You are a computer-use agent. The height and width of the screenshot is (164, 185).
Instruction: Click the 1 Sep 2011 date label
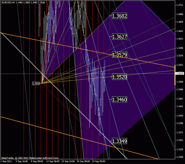(6, 161)
